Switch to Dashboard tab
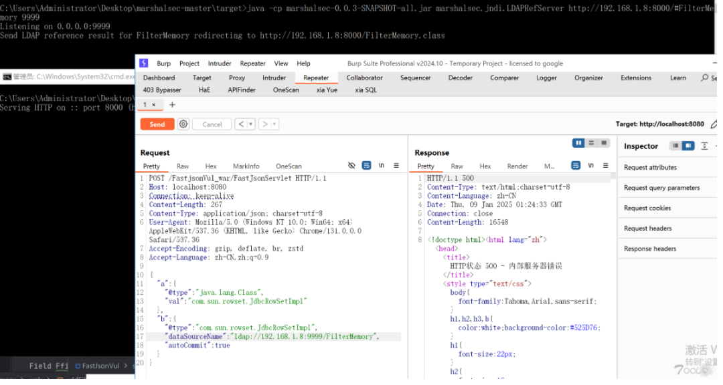The image size is (723, 385). tap(159, 78)
